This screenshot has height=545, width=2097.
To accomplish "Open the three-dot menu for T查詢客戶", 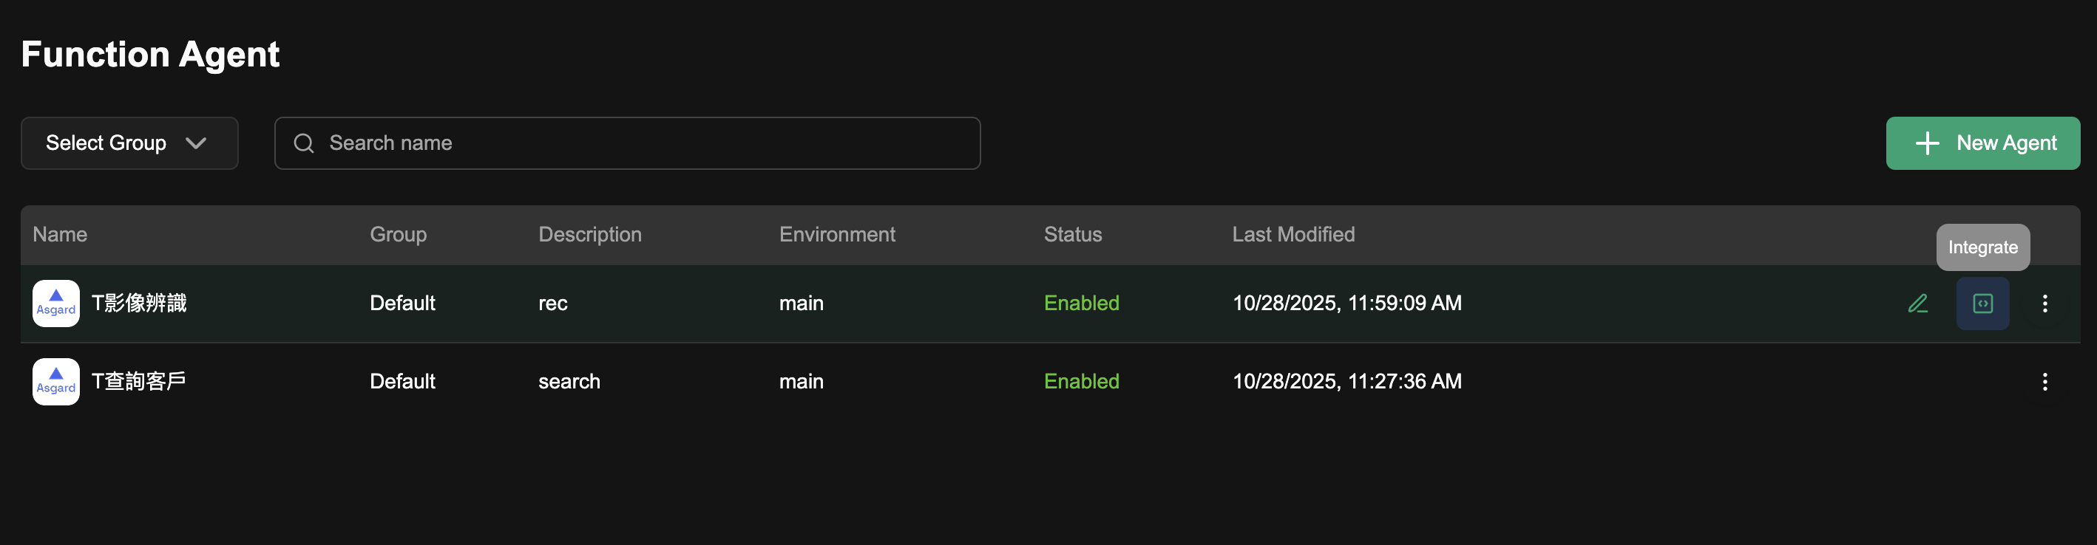I will [x=2044, y=382].
